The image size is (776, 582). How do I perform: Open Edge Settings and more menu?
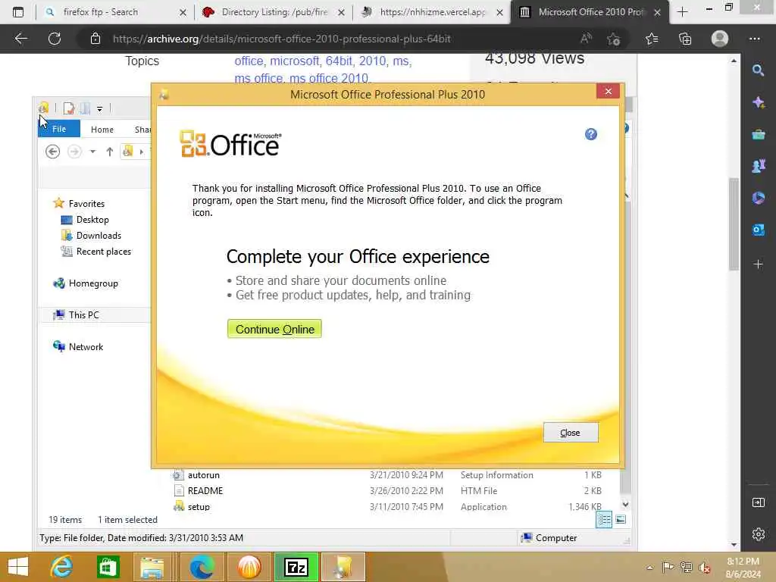pyautogui.click(x=755, y=39)
